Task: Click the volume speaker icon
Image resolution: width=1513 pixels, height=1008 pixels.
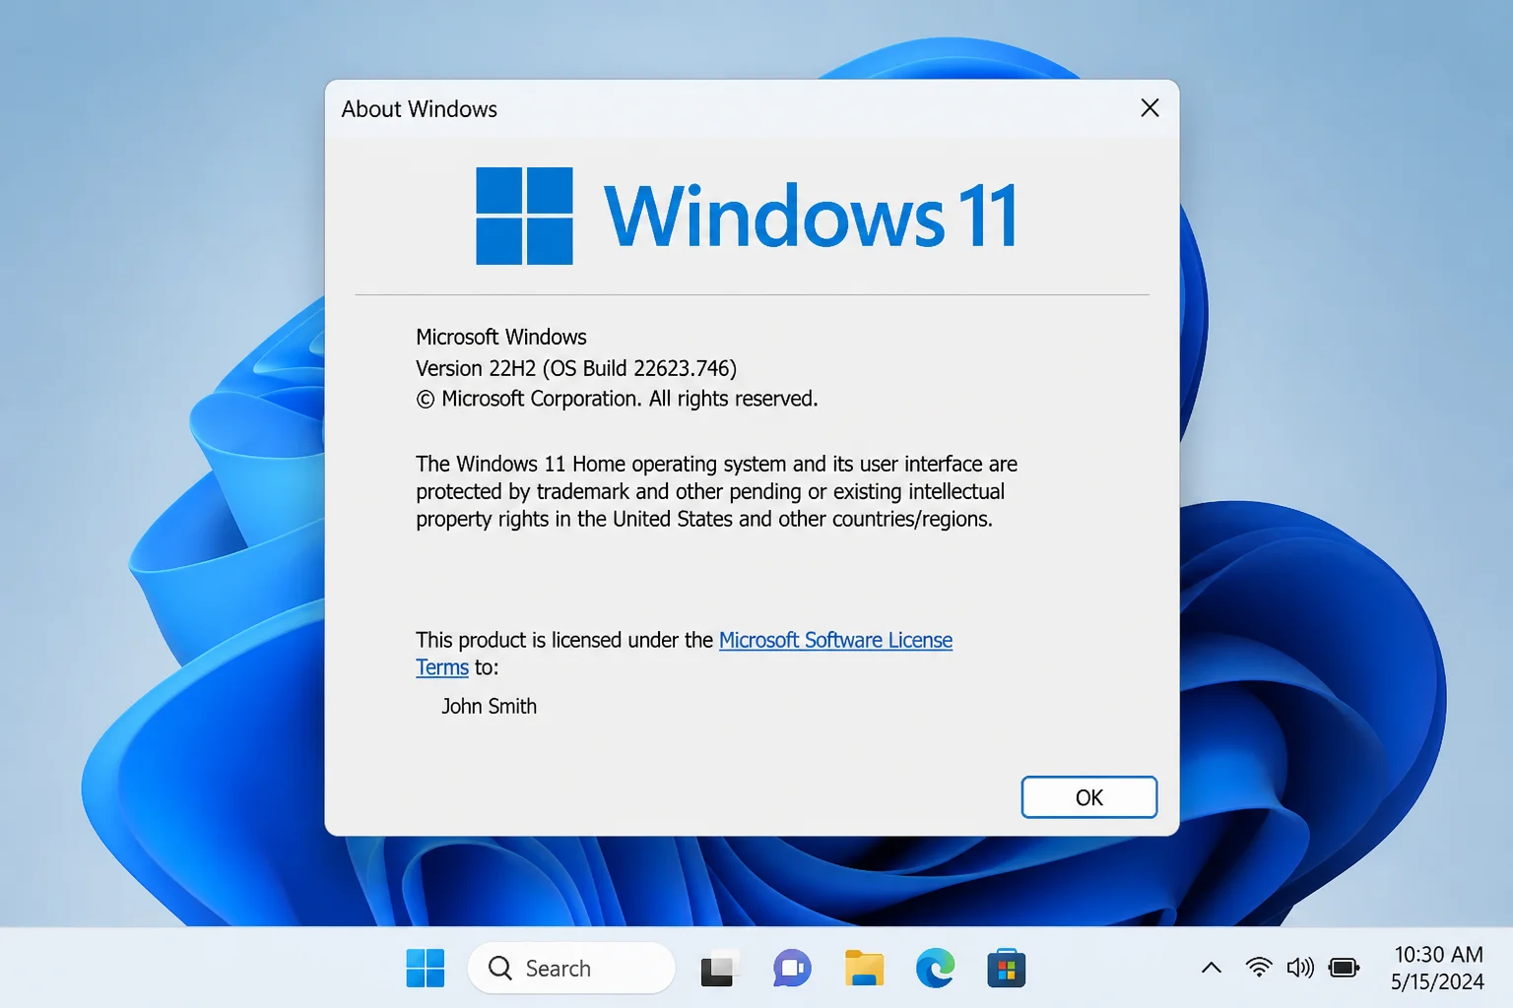Action: pos(1300,968)
